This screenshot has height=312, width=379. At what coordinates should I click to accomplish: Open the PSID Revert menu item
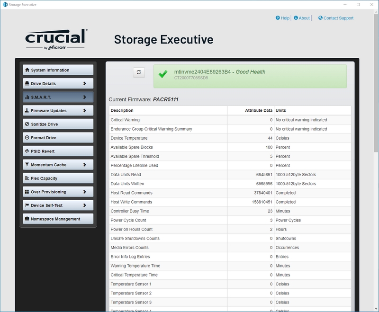58,151
